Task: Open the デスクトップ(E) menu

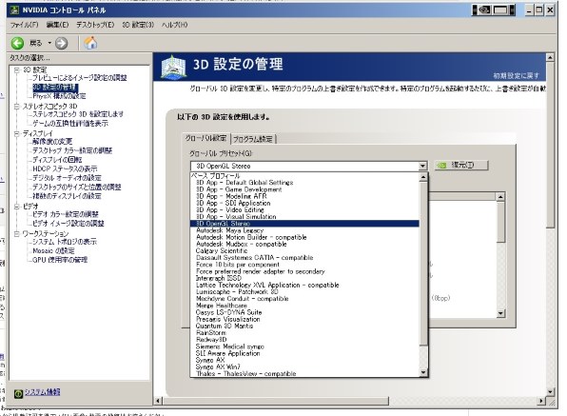Action: point(95,25)
